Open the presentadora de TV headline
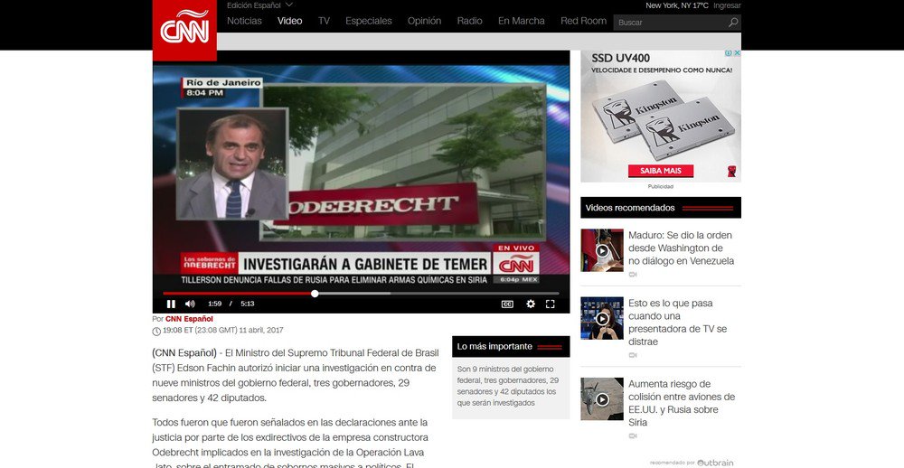The image size is (904, 468). (677, 323)
